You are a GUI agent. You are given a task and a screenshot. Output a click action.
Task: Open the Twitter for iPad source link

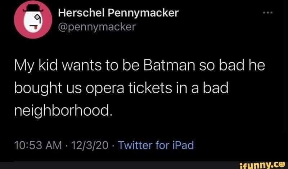156,146
